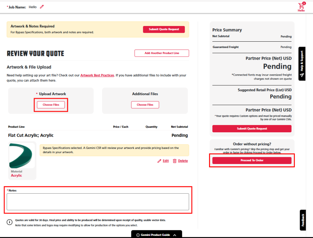
Task: Open the Feedback side tab
Action: (x=303, y=220)
